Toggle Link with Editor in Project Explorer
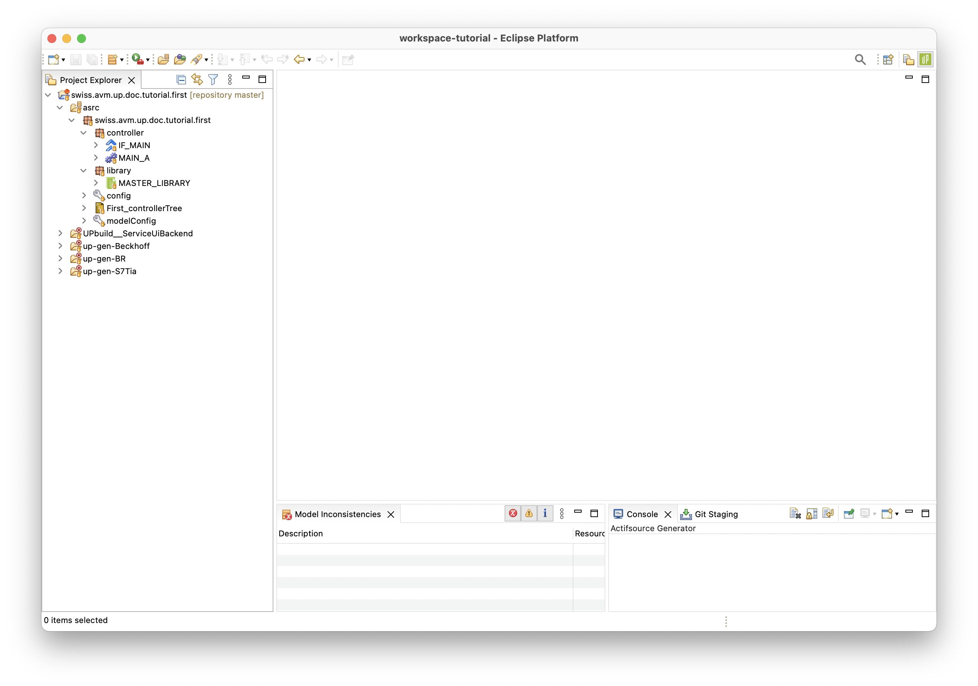Viewport: 978px width, 686px height. (197, 80)
